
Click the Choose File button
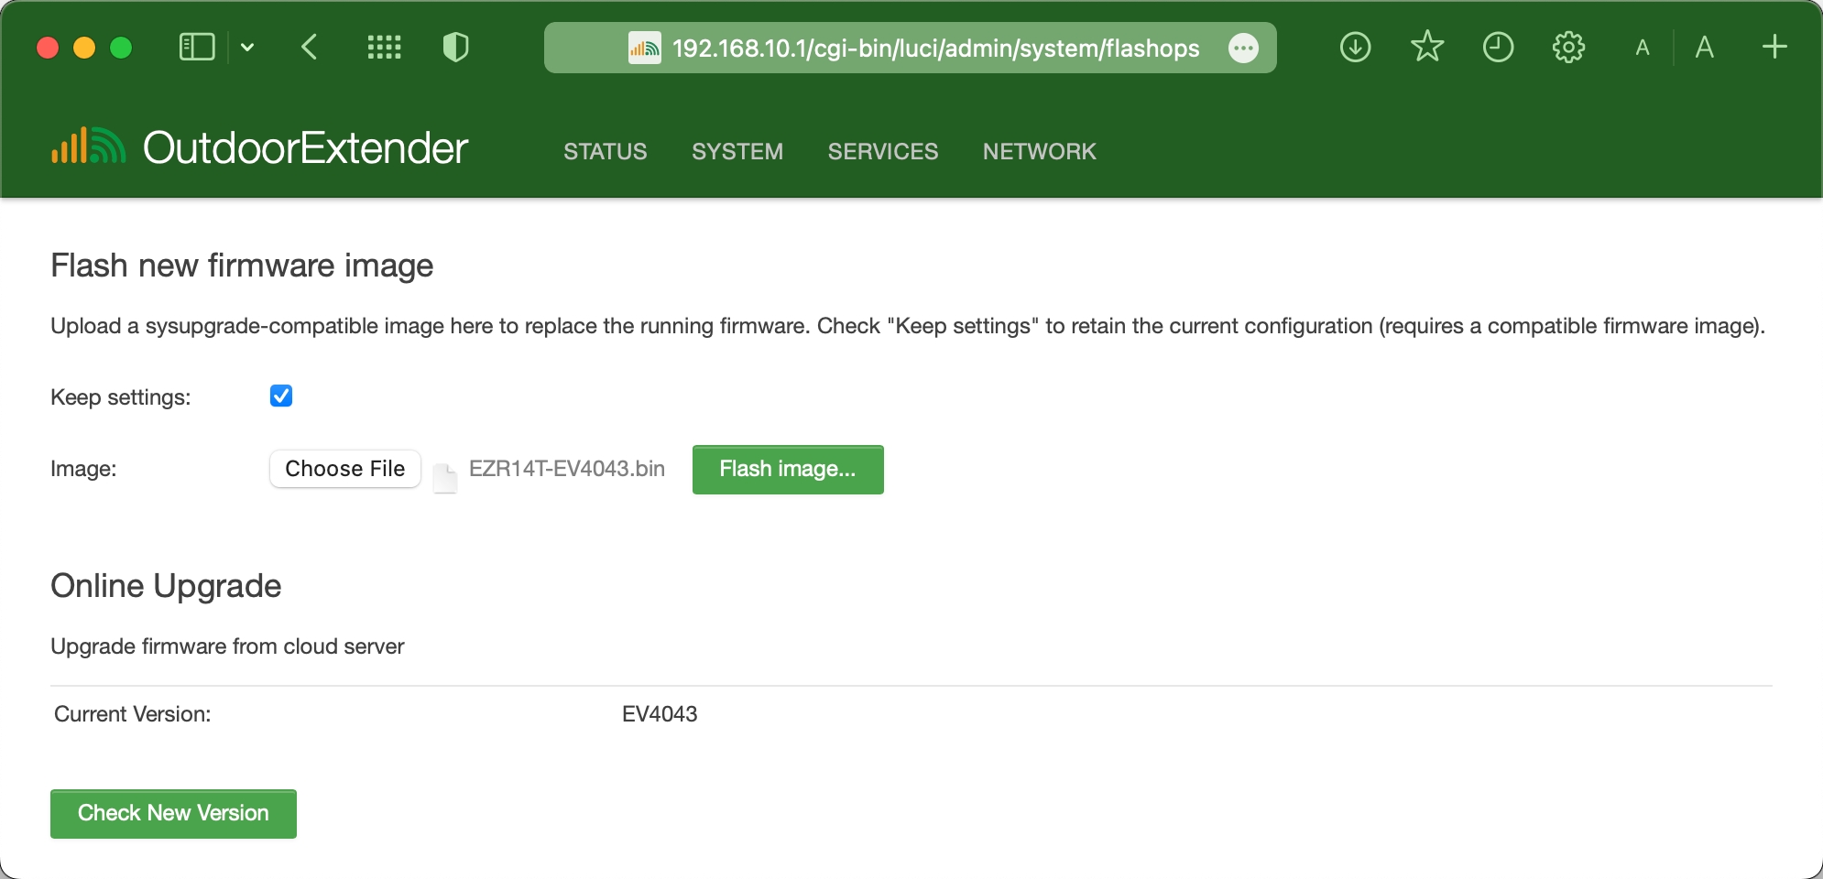(x=345, y=469)
